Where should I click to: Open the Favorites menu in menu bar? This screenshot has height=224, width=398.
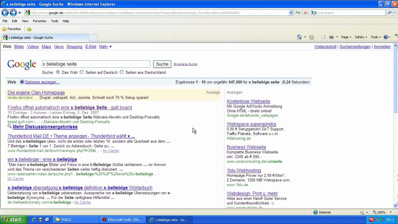pyautogui.click(x=40, y=21)
